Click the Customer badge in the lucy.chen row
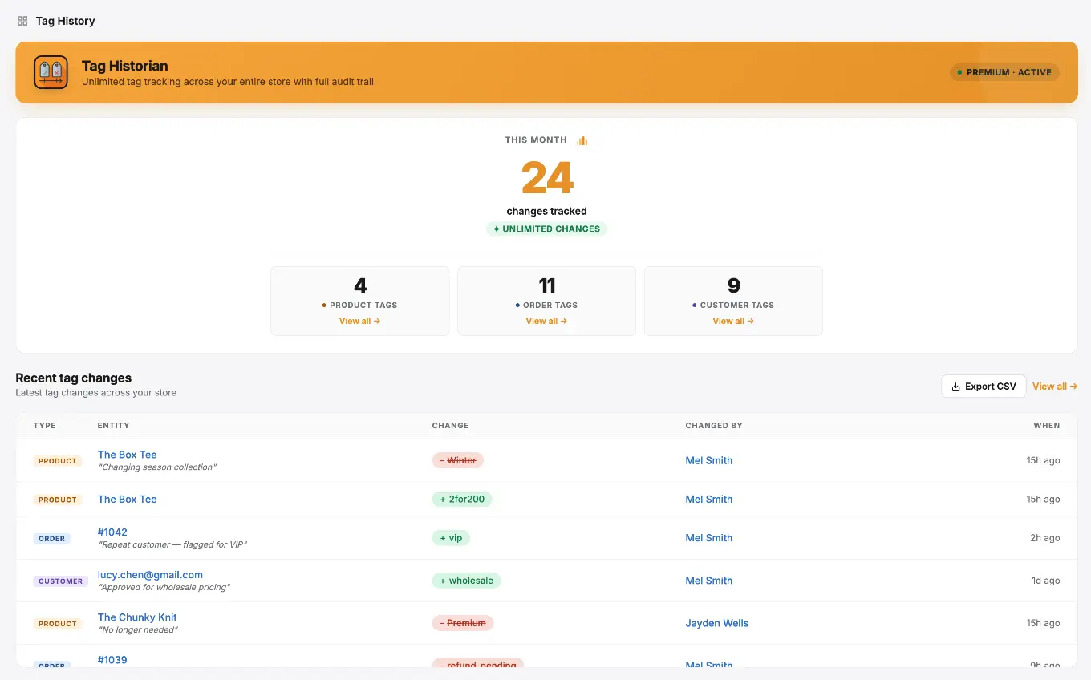This screenshot has width=1091, height=680. click(x=60, y=581)
